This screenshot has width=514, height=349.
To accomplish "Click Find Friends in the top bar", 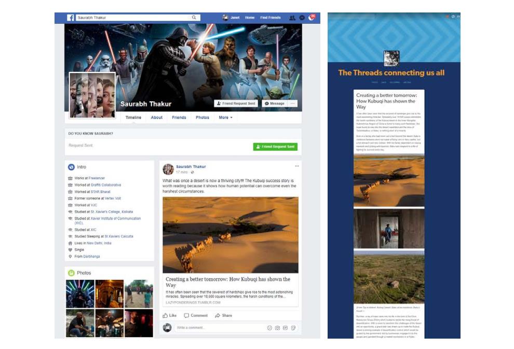I will [x=270, y=18].
